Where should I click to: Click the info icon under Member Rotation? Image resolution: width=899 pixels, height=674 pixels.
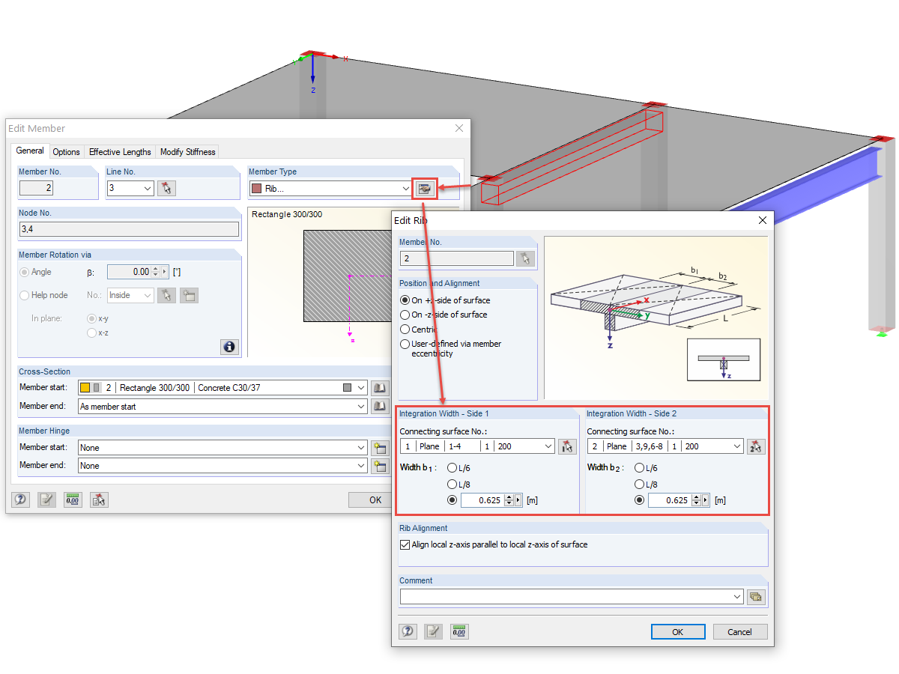click(229, 347)
